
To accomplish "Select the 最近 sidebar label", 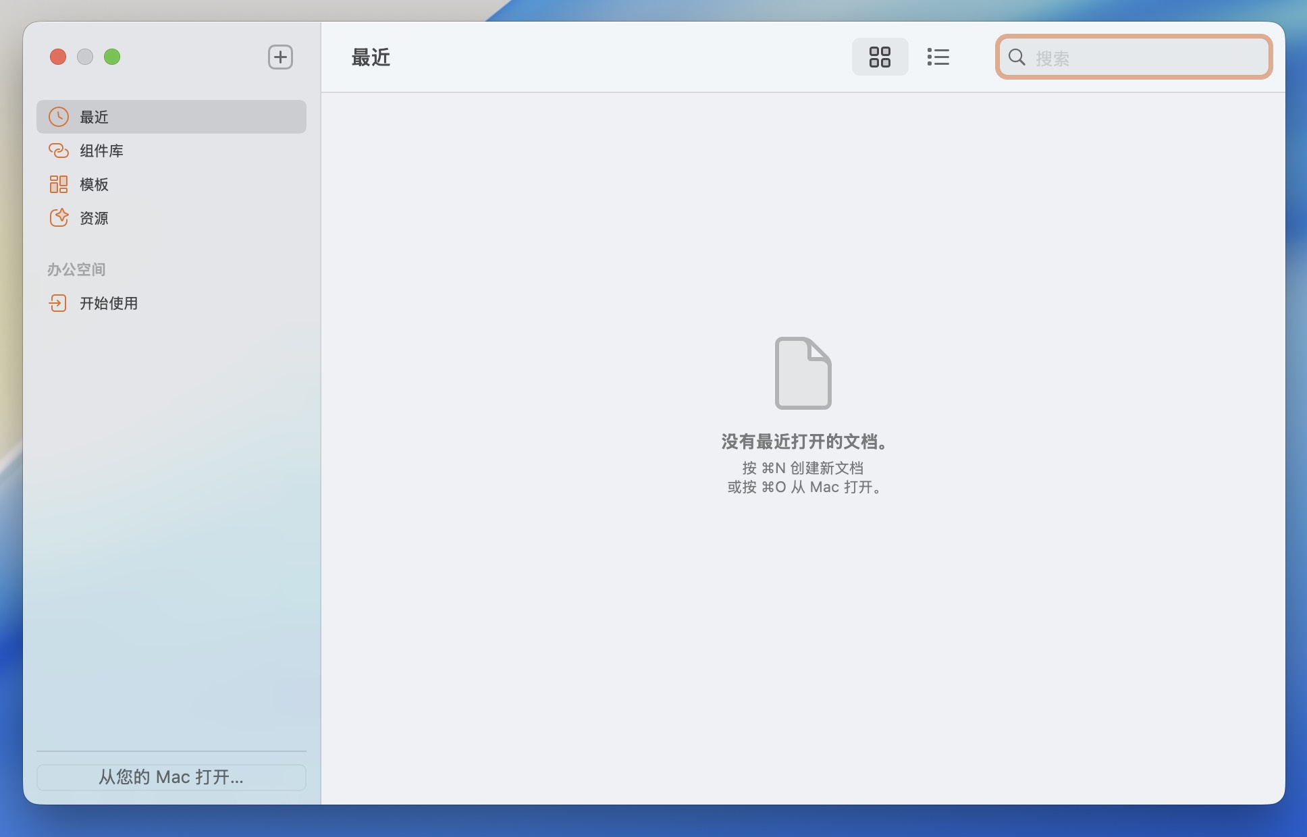I will [x=95, y=117].
